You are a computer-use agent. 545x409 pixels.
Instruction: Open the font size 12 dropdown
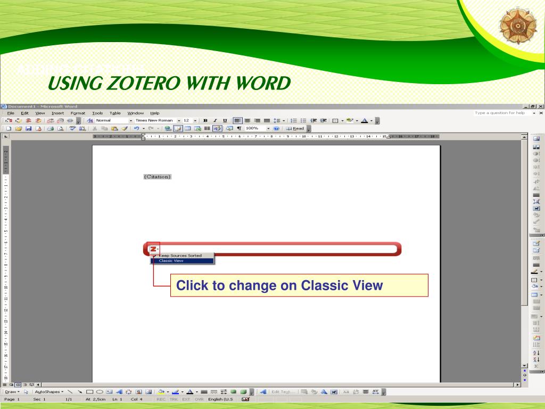click(195, 121)
